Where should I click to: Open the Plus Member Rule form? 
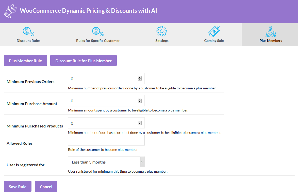point(25,60)
